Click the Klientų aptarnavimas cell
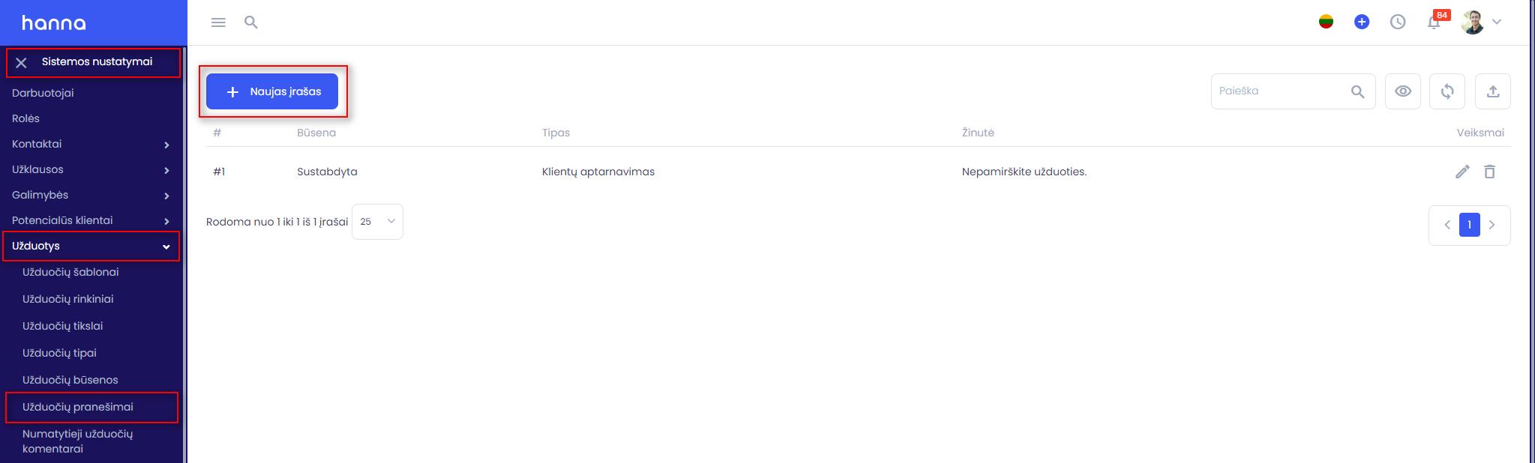This screenshot has width=1535, height=463. (x=598, y=172)
